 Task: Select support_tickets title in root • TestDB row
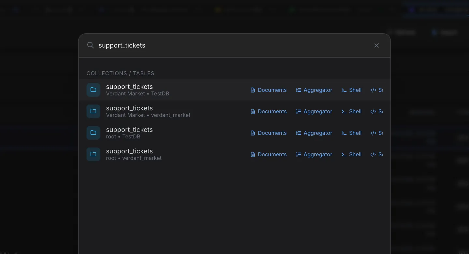129,130
